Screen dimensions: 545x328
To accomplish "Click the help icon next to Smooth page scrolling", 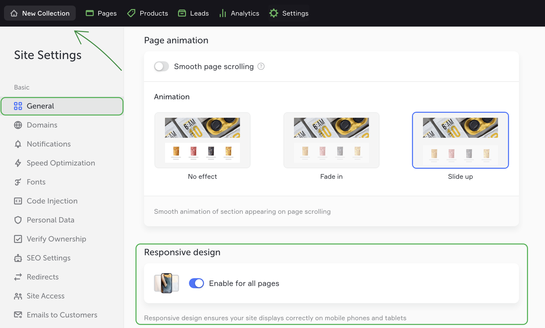I will (x=261, y=66).
